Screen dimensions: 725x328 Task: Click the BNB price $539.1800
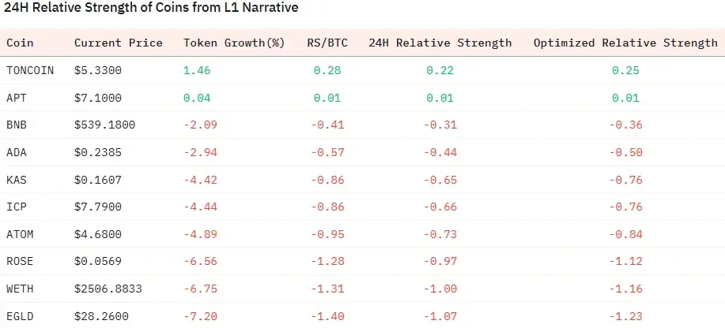tap(105, 125)
